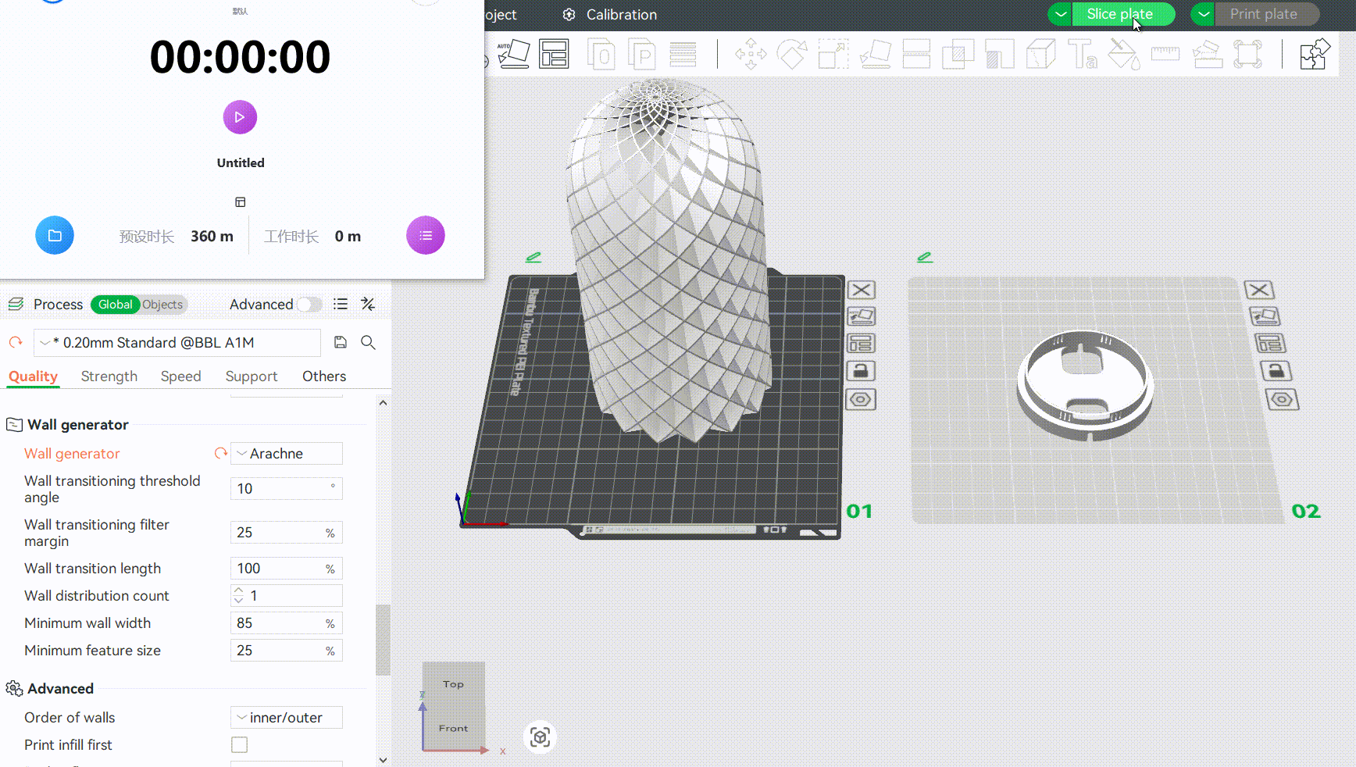Click the view fit icon near view cube

(x=540, y=737)
